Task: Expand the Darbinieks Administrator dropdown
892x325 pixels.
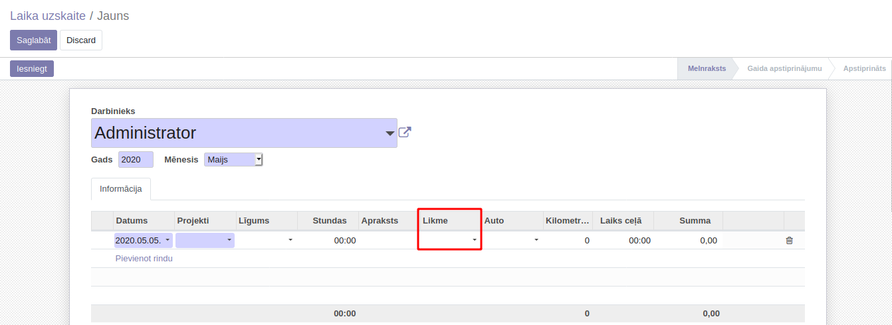Action: pos(390,133)
